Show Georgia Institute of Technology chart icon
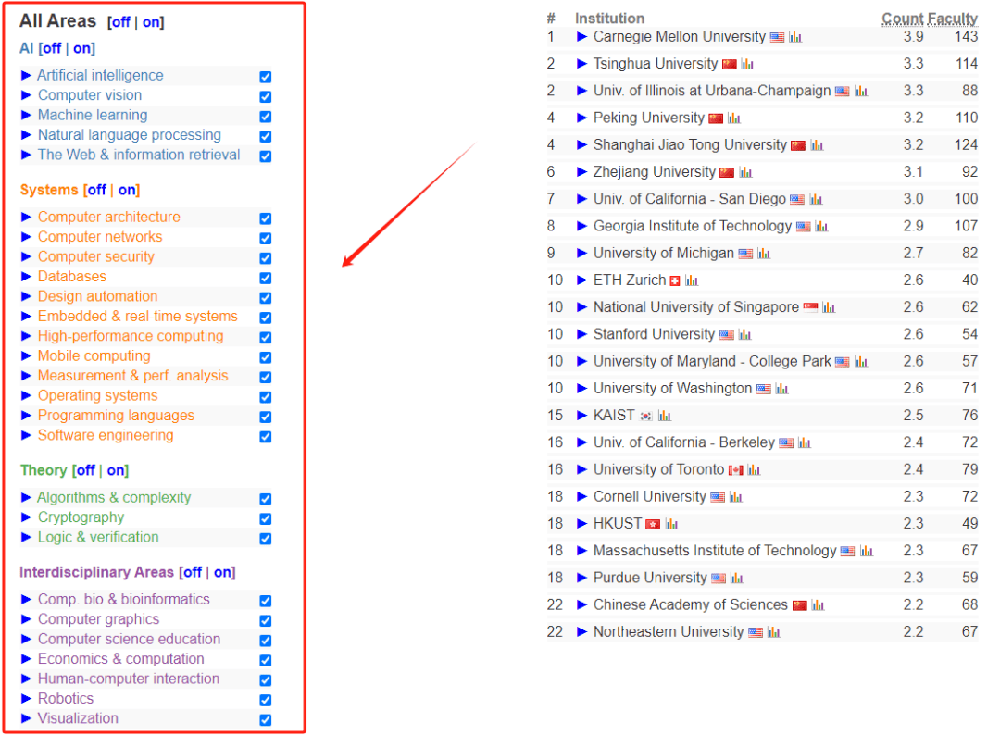 click(x=821, y=226)
